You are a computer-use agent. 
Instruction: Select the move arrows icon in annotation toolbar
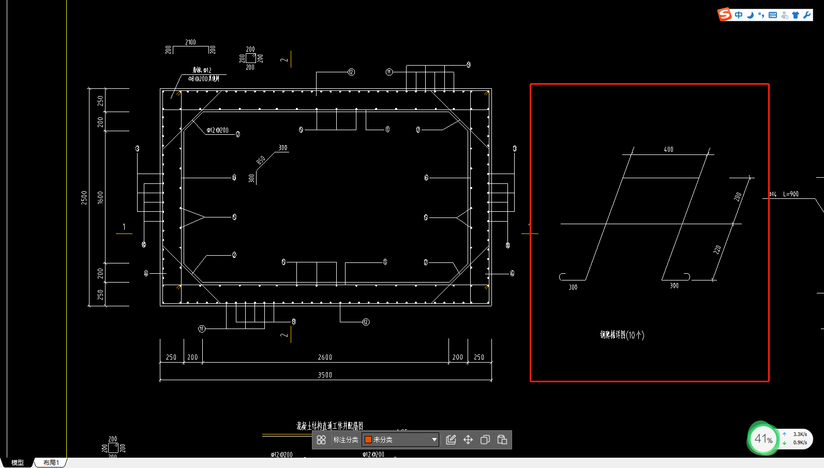pyautogui.click(x=468, y=440)
